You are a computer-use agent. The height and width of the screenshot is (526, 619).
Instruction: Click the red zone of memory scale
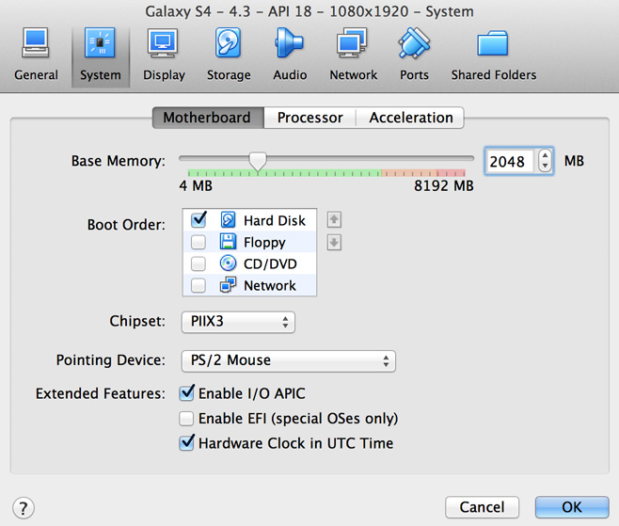point(452,172)
